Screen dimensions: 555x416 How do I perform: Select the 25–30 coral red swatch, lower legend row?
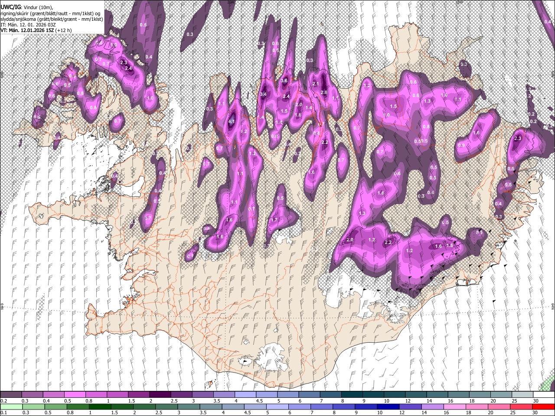(521, 406)
